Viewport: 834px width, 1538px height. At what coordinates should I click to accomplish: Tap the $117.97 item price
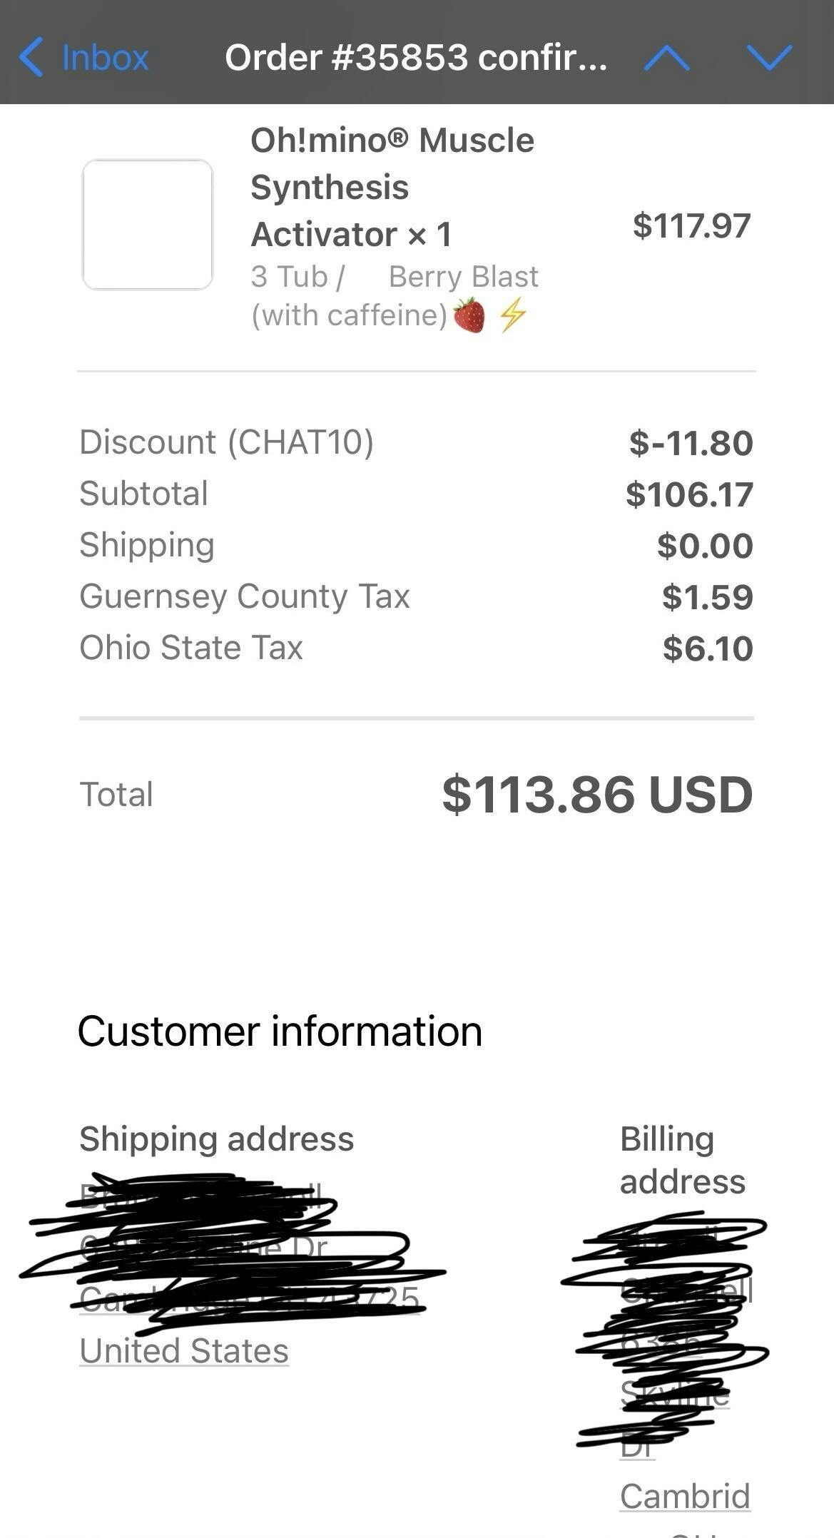coord(691,225)
